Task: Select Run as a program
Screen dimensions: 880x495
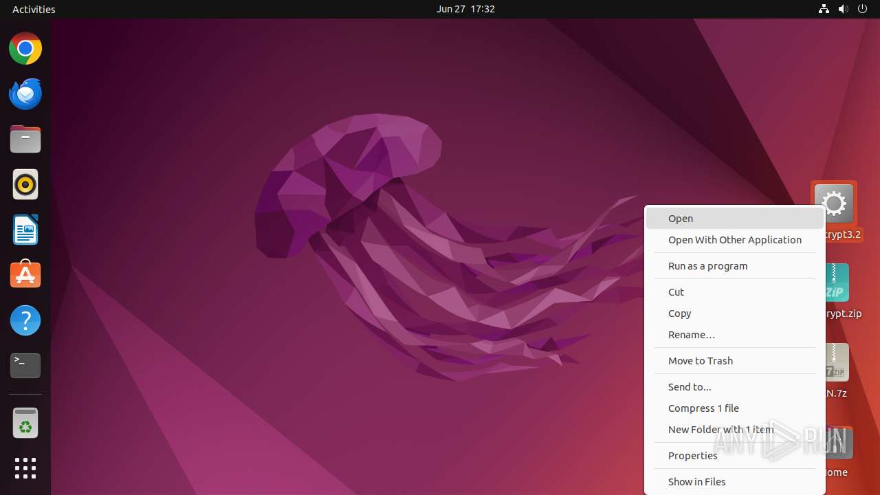Action: (x=735, y=266)
